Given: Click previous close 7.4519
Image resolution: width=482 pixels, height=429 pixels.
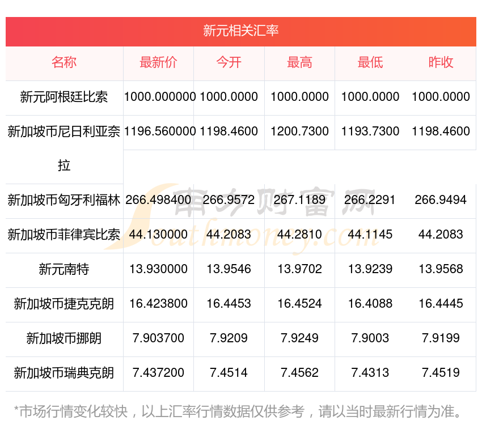Looking at the screenshot, I should pyautogui.click(x=441, y=373).
